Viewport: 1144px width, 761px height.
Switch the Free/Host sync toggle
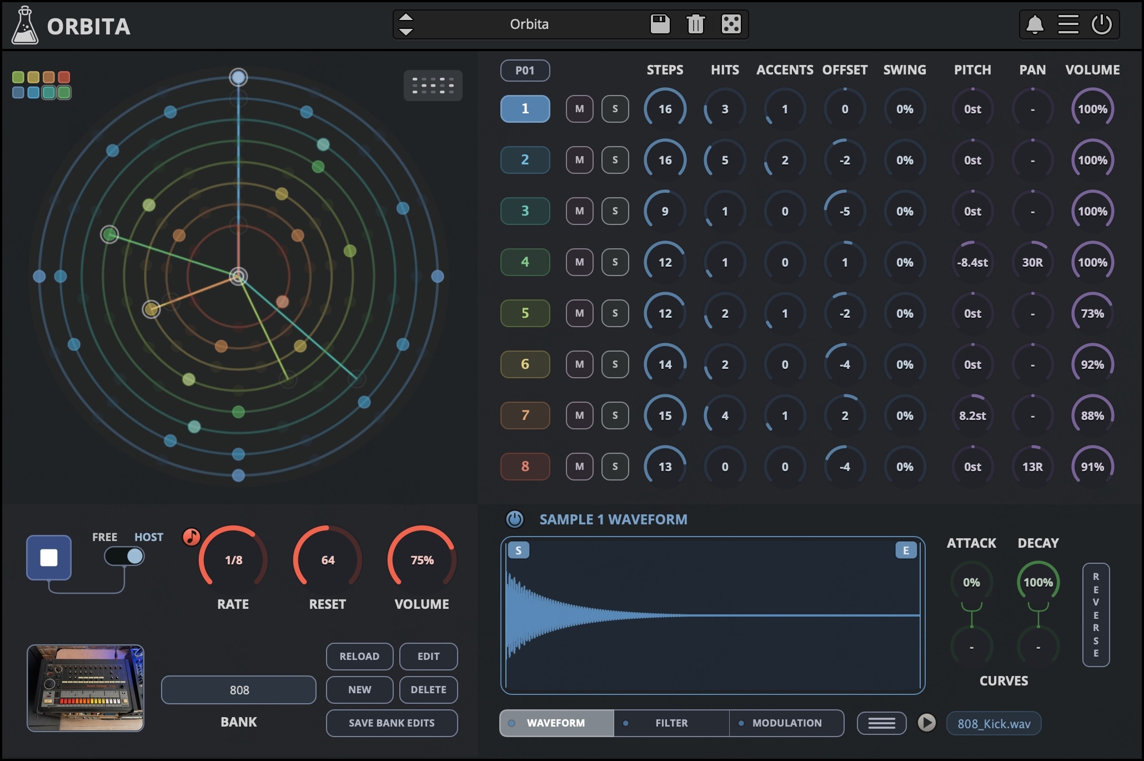pos(124,556)
